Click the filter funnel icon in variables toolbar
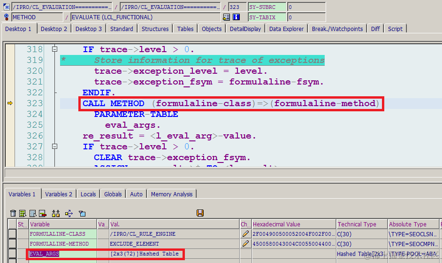 [82, 213]
